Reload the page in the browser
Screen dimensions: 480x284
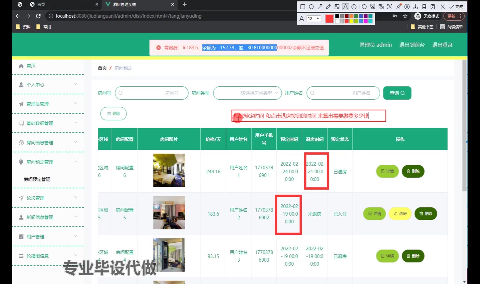click(x=38, y=16)
